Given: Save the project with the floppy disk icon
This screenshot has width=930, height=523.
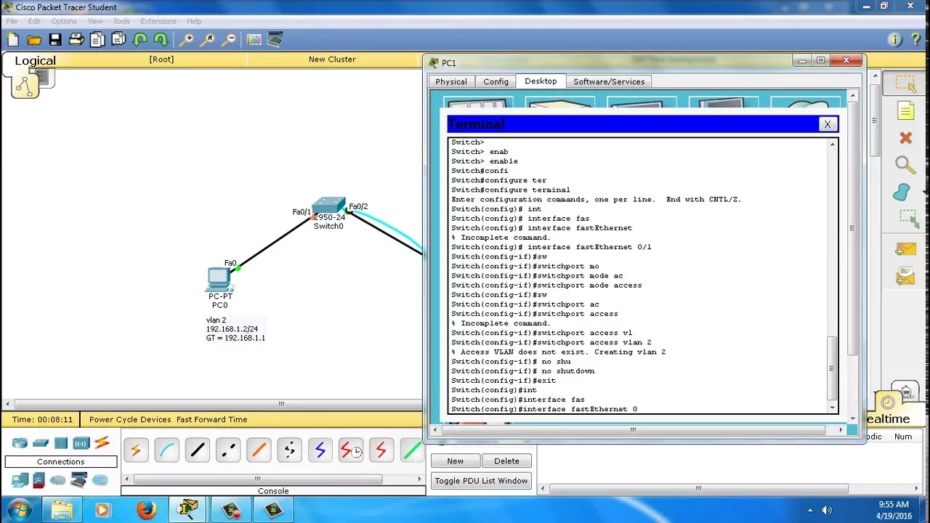Looking at the screenshot, I should click(55, 40).
